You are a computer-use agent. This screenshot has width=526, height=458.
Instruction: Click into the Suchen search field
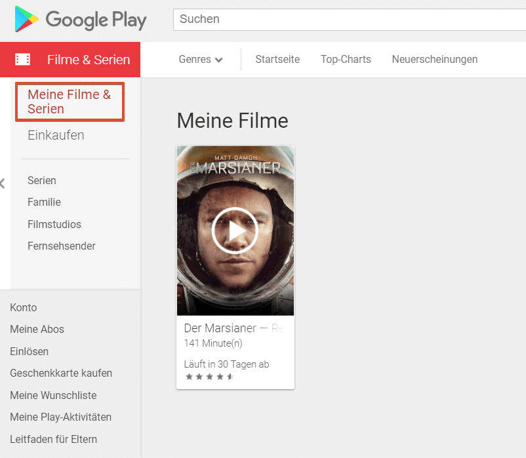[349, 20]
